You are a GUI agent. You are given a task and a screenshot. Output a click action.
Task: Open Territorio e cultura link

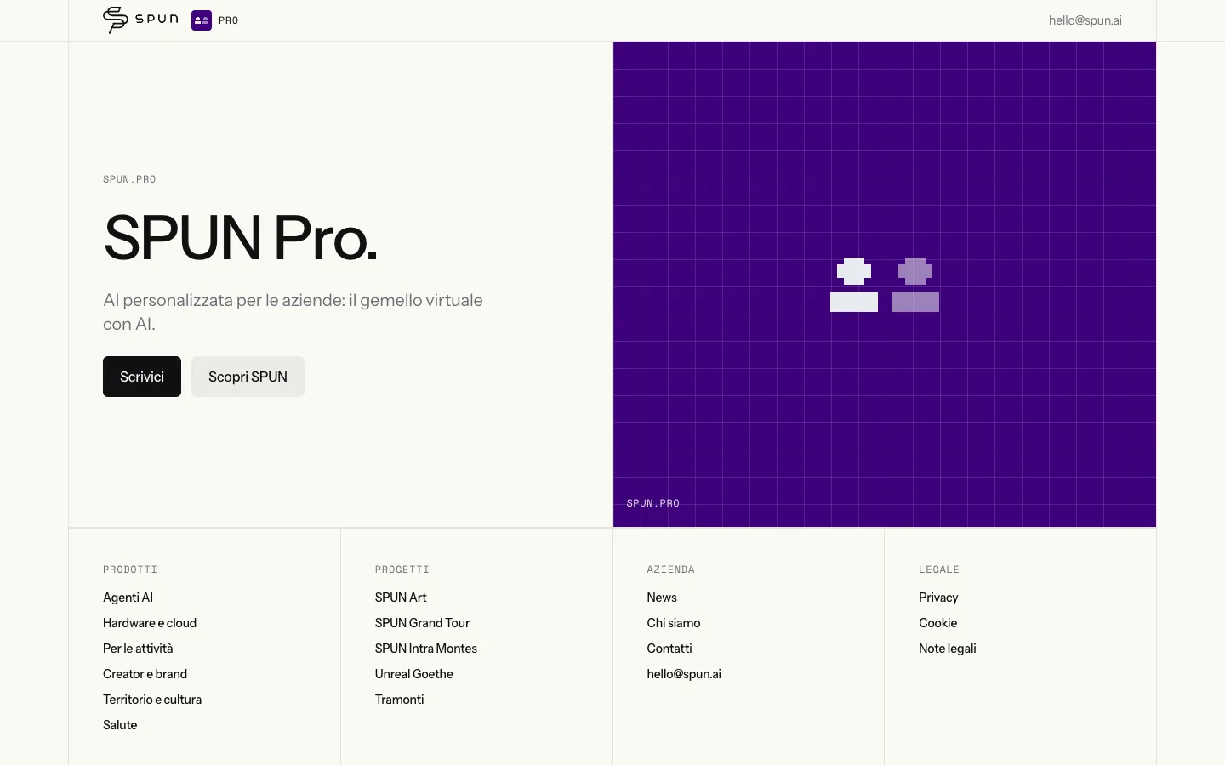152,700
